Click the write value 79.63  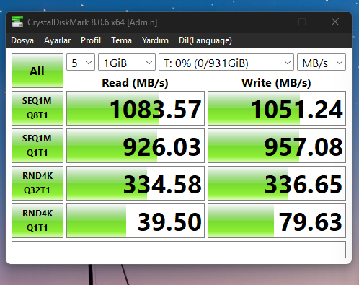click(x=277, y=221)
